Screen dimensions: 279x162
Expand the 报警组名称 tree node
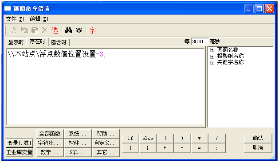(212, 57)
